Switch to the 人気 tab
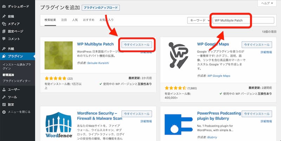Image resolution: width=281 pixels, height=141 pixels. tap(75, 20)
